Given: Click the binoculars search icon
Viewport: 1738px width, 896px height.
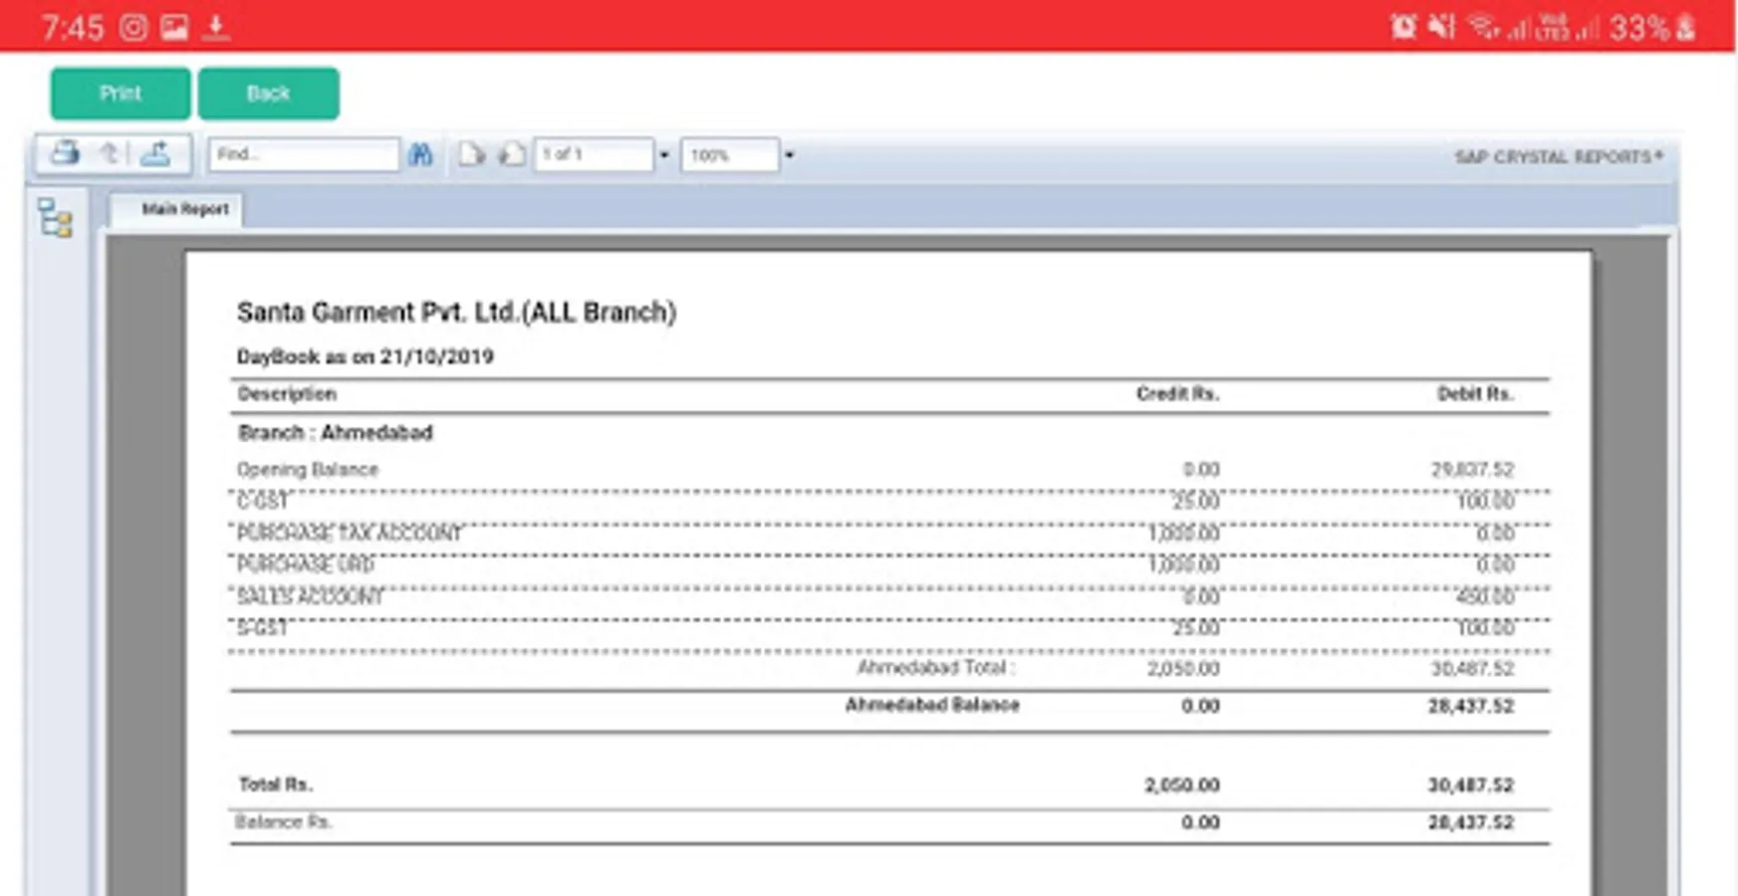Looking at the screenshot, I should coord(421,154).
